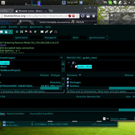135x135 pixels.
Task: Select the Smileys remote folder
Action: point(74,86)
